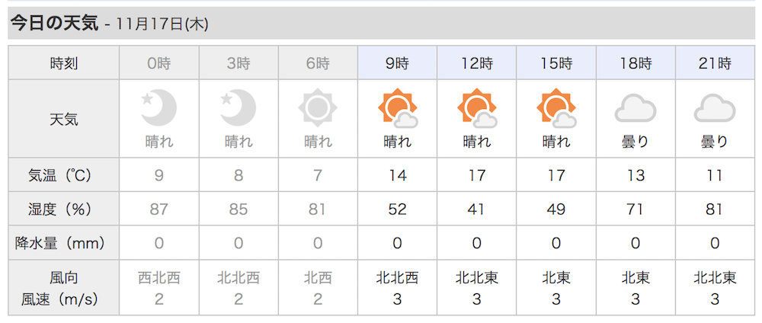
Task: Select the cloud icon at 18時
Action: [x=636, y=108]
